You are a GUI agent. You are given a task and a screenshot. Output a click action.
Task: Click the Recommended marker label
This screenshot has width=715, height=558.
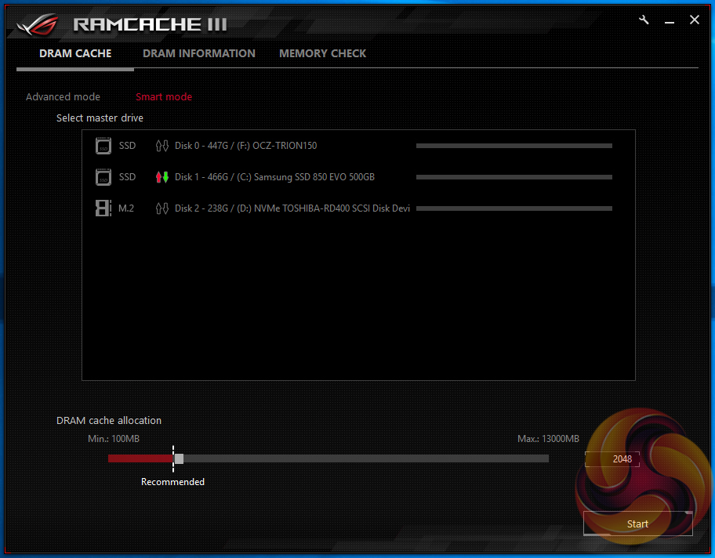[172, 482]
